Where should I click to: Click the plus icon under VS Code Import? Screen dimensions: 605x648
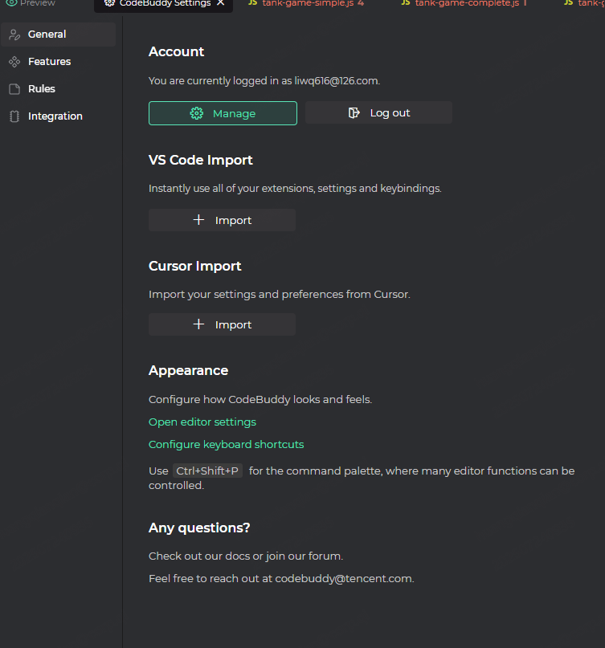(199, 220)
